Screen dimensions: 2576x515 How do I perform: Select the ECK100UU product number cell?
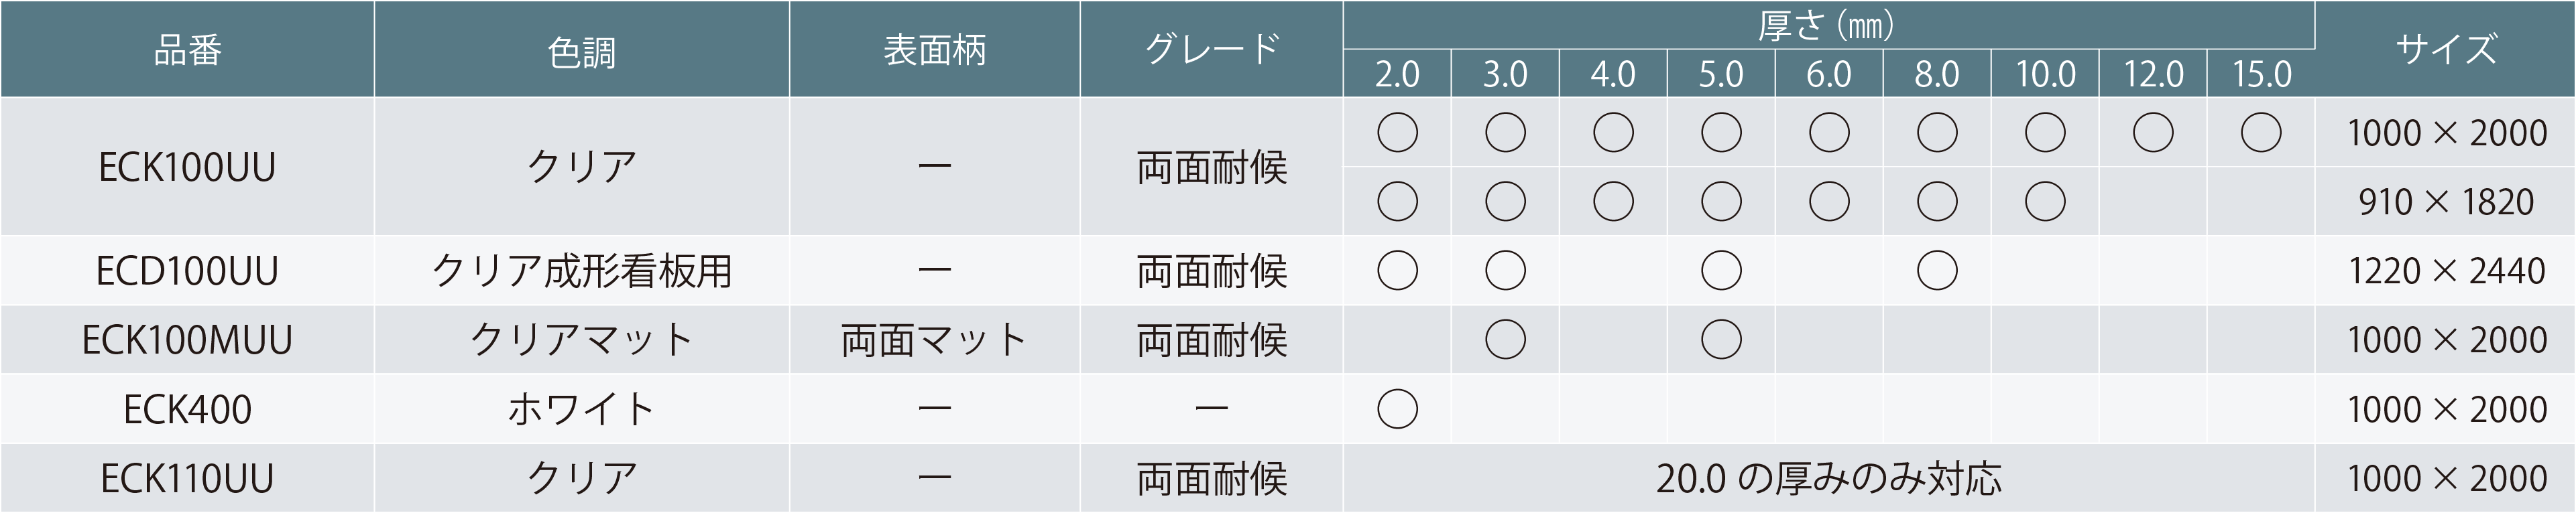187,167
